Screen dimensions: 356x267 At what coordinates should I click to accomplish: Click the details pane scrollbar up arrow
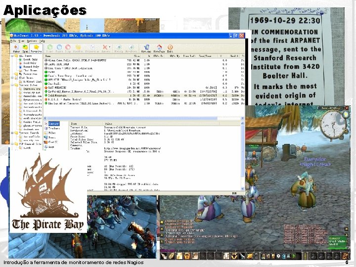point(242,123)
